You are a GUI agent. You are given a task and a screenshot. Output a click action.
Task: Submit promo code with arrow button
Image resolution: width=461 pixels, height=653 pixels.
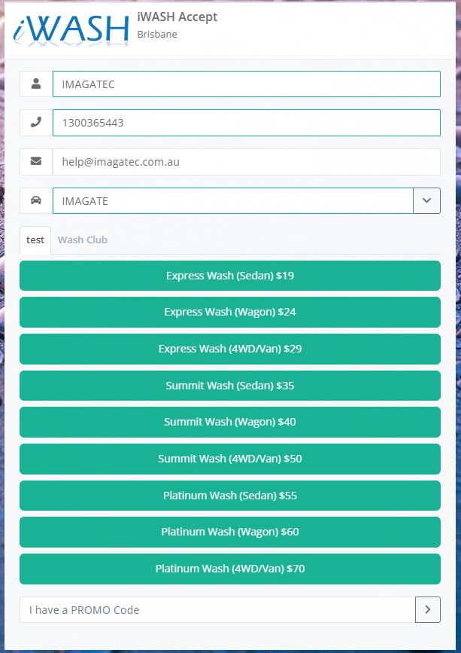(x=427, y=610)
